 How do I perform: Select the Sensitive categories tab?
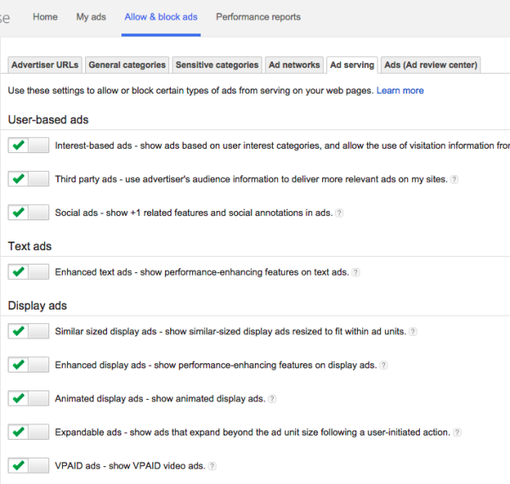pyautogui.click(x=217, y=65)
